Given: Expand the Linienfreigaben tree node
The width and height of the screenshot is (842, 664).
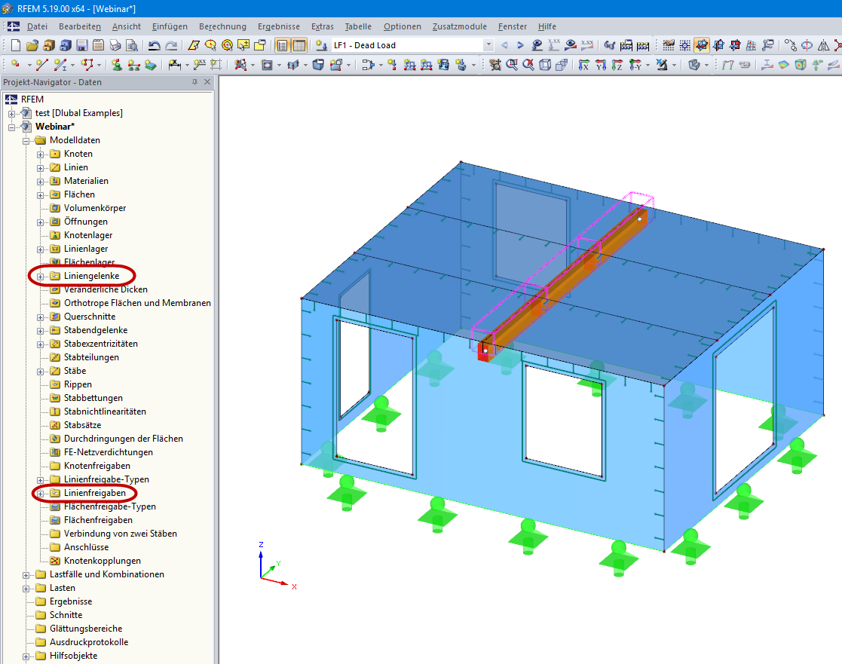Looking at the screenshot, I should (x=40, y=494).
